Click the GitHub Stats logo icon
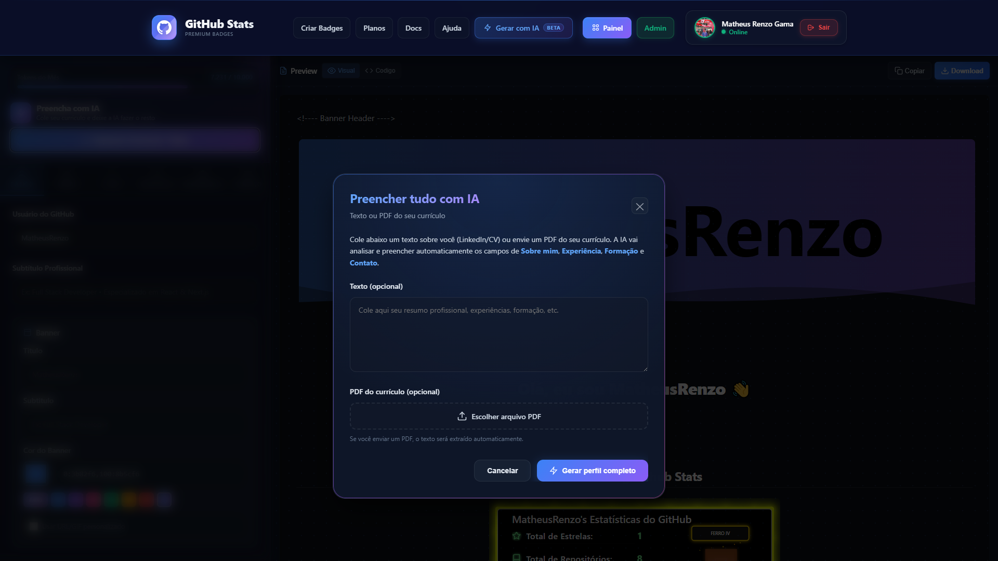998x561 pixels. coord(164,28)
